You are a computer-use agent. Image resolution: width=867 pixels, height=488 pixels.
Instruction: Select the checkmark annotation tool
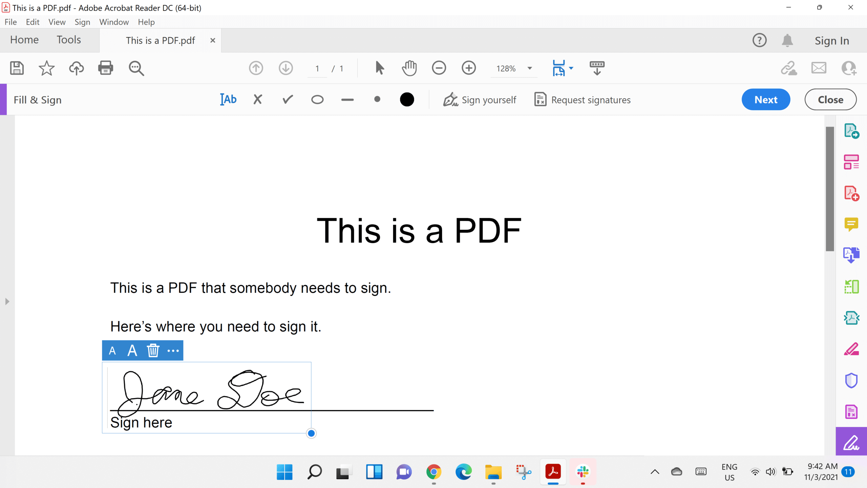[288, 100]
